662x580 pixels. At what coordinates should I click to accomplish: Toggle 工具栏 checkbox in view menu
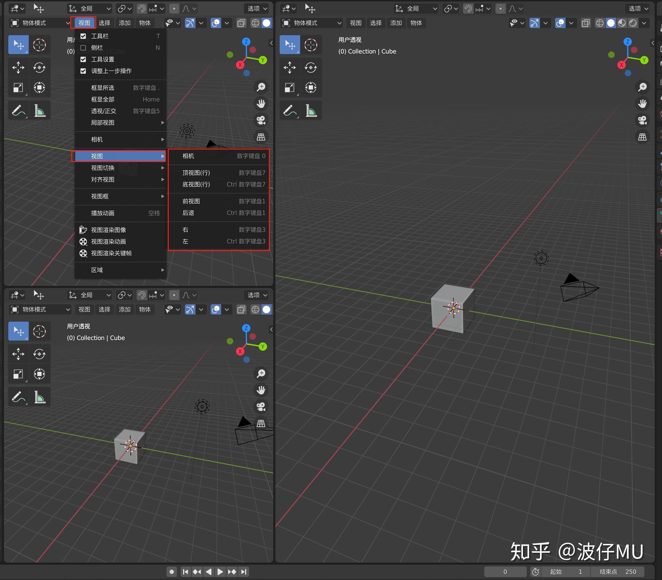(83, 36)
